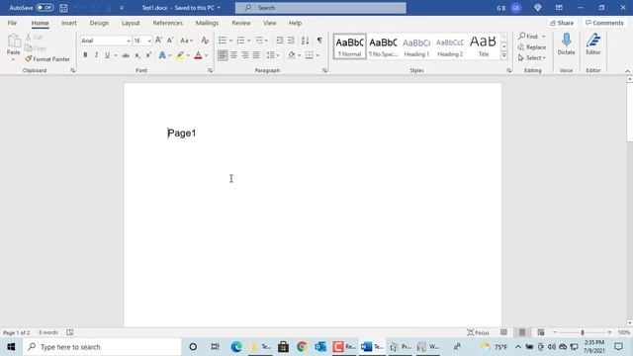633x356 pixels.
Task: Justify the text
Action: pos(256,55)
